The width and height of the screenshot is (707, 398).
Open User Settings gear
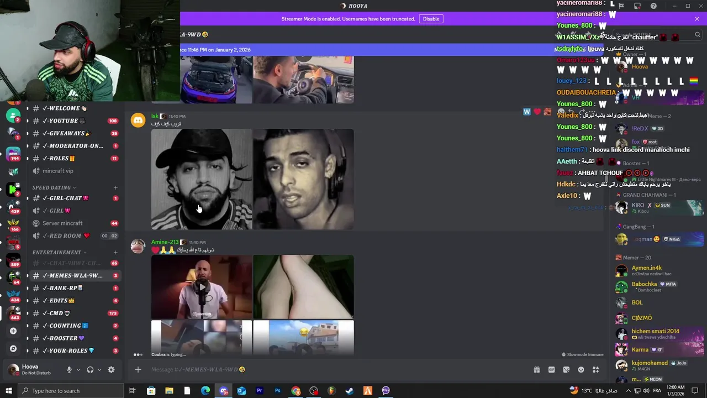(111, 370)
